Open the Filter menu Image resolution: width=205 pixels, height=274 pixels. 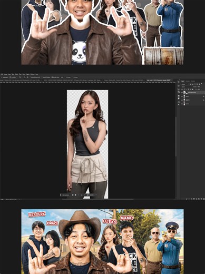pos(20,74)
